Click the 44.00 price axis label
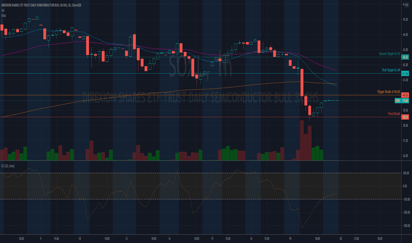Image resolution: width=412 pixels, height=243 pixels. (405, 34)
